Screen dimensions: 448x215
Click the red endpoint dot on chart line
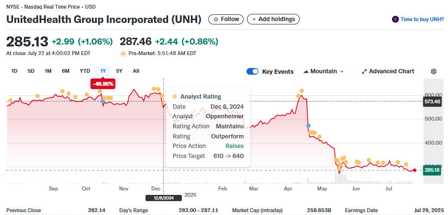[x=414, y=170]
